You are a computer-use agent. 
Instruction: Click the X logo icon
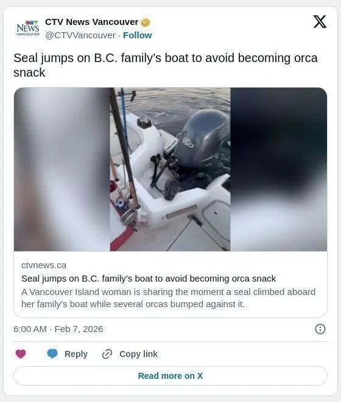[x=320, y=21]
